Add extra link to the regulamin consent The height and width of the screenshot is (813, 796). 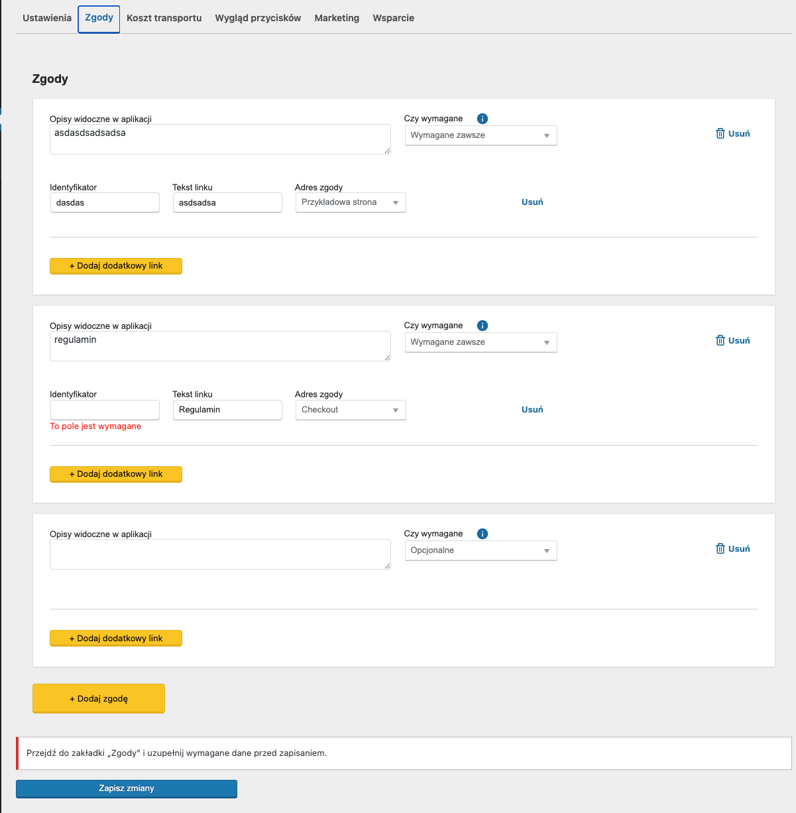click(116, 474)
